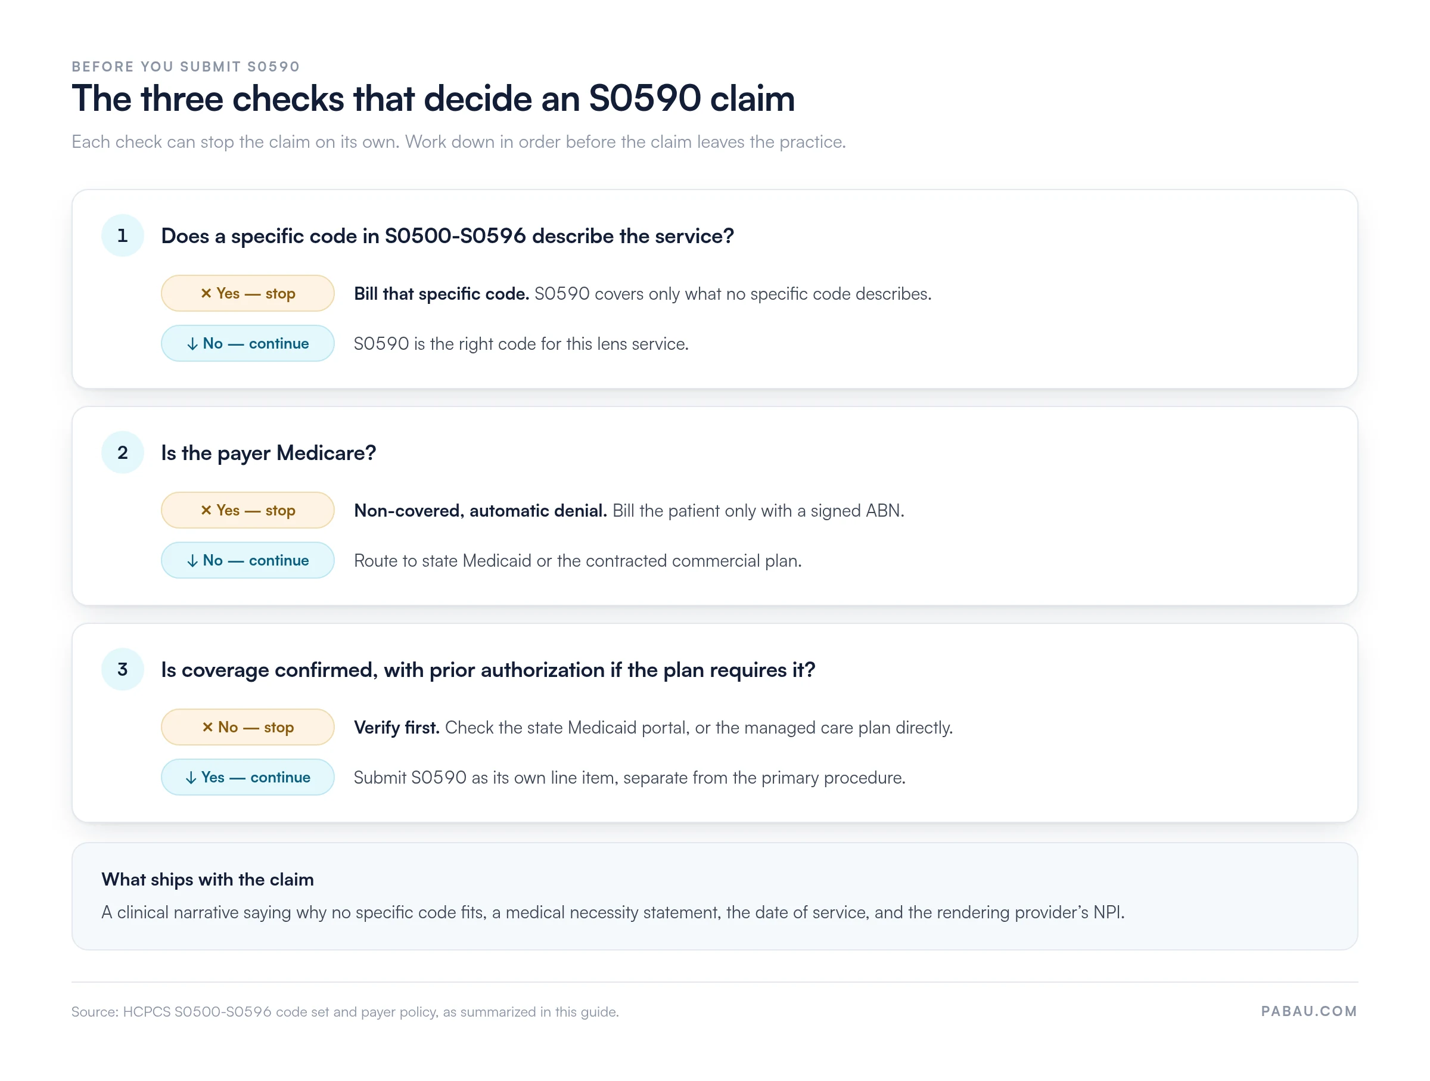
Task: Click the 'Yes — continue' pill under check 3
Action: click(x=248, y=777)
